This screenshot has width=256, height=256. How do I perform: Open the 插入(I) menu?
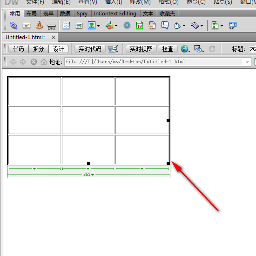click(114, 2)
